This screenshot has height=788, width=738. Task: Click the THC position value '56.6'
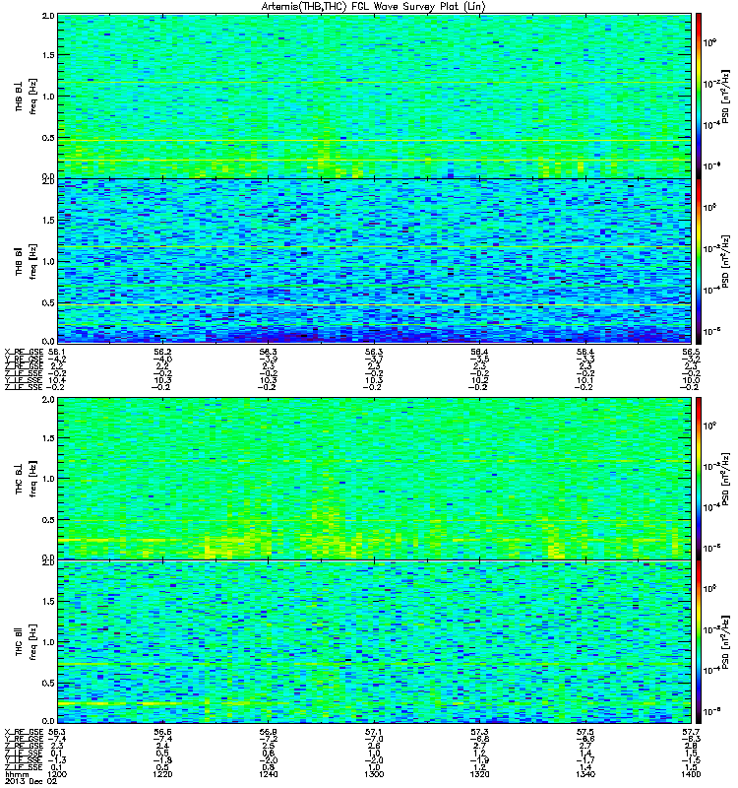162,732
